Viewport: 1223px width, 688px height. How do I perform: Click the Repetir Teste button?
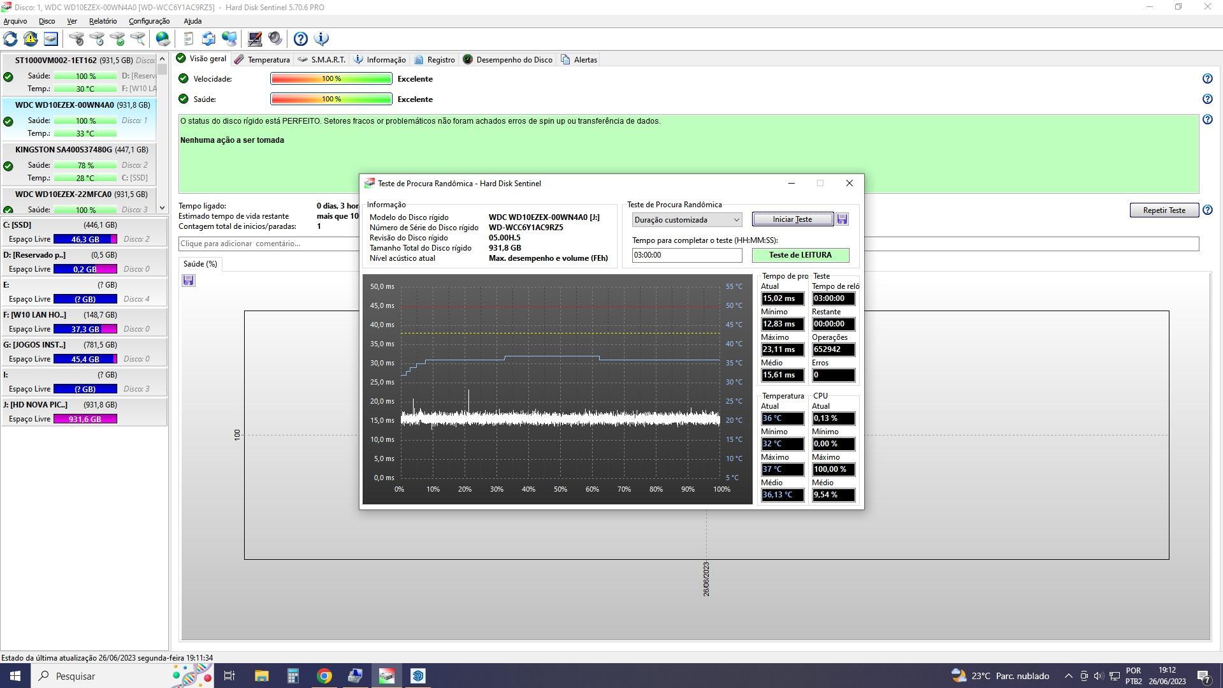click(x=1164, y=210)
